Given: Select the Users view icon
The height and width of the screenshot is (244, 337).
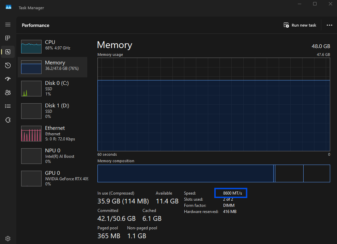Looking at the screenshot, I should pos(7,92).
